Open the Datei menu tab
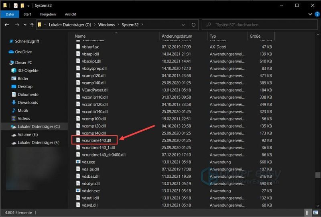 click(10, 14)
